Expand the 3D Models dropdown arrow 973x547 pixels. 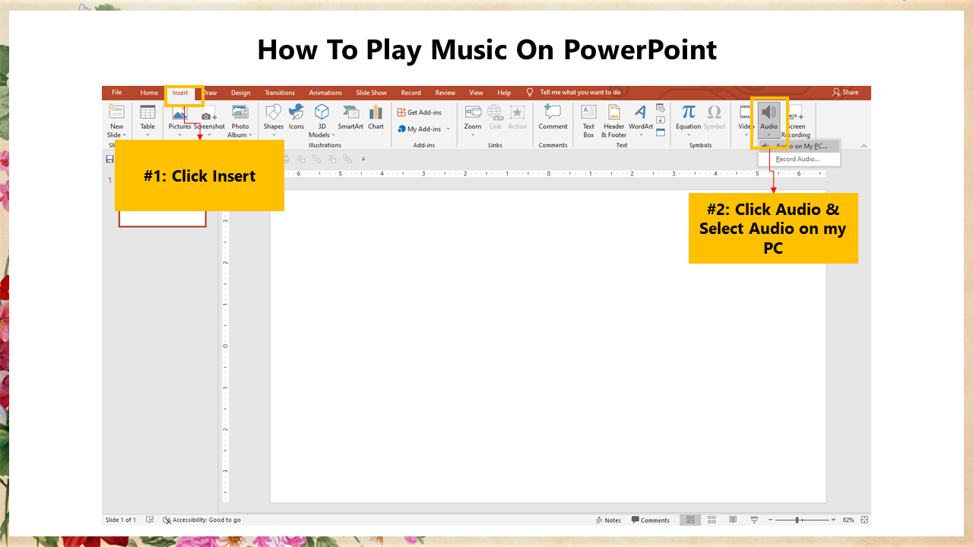(333, 135)
